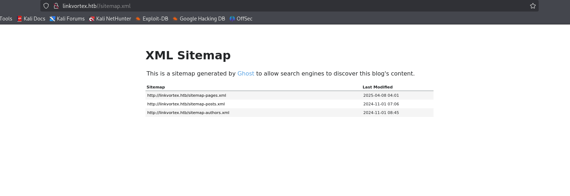The width and height of the screenshot is (570, 196).
Task: Select the date 2024-11-01 08:45
Action: pos(381,113)
